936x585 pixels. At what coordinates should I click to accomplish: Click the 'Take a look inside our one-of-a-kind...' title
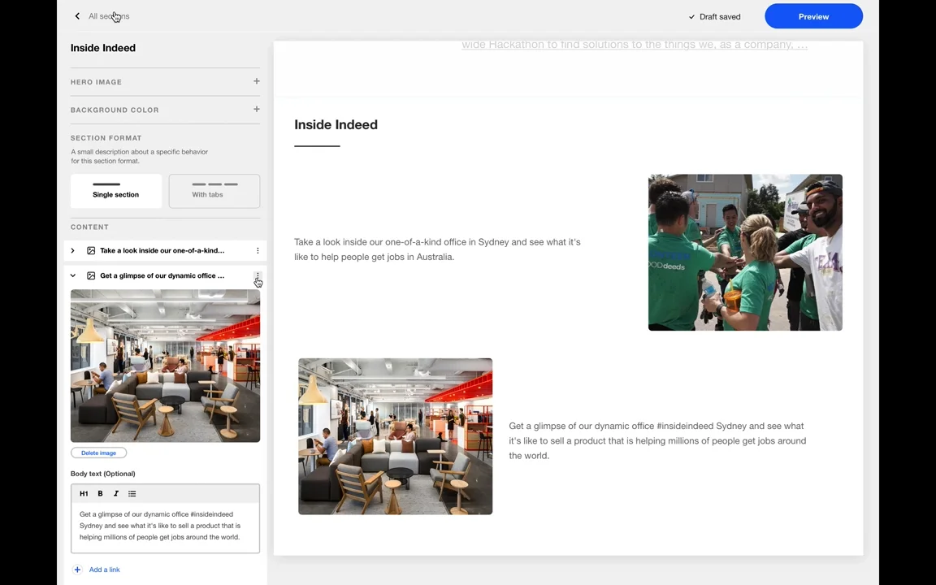coord(162,251)
